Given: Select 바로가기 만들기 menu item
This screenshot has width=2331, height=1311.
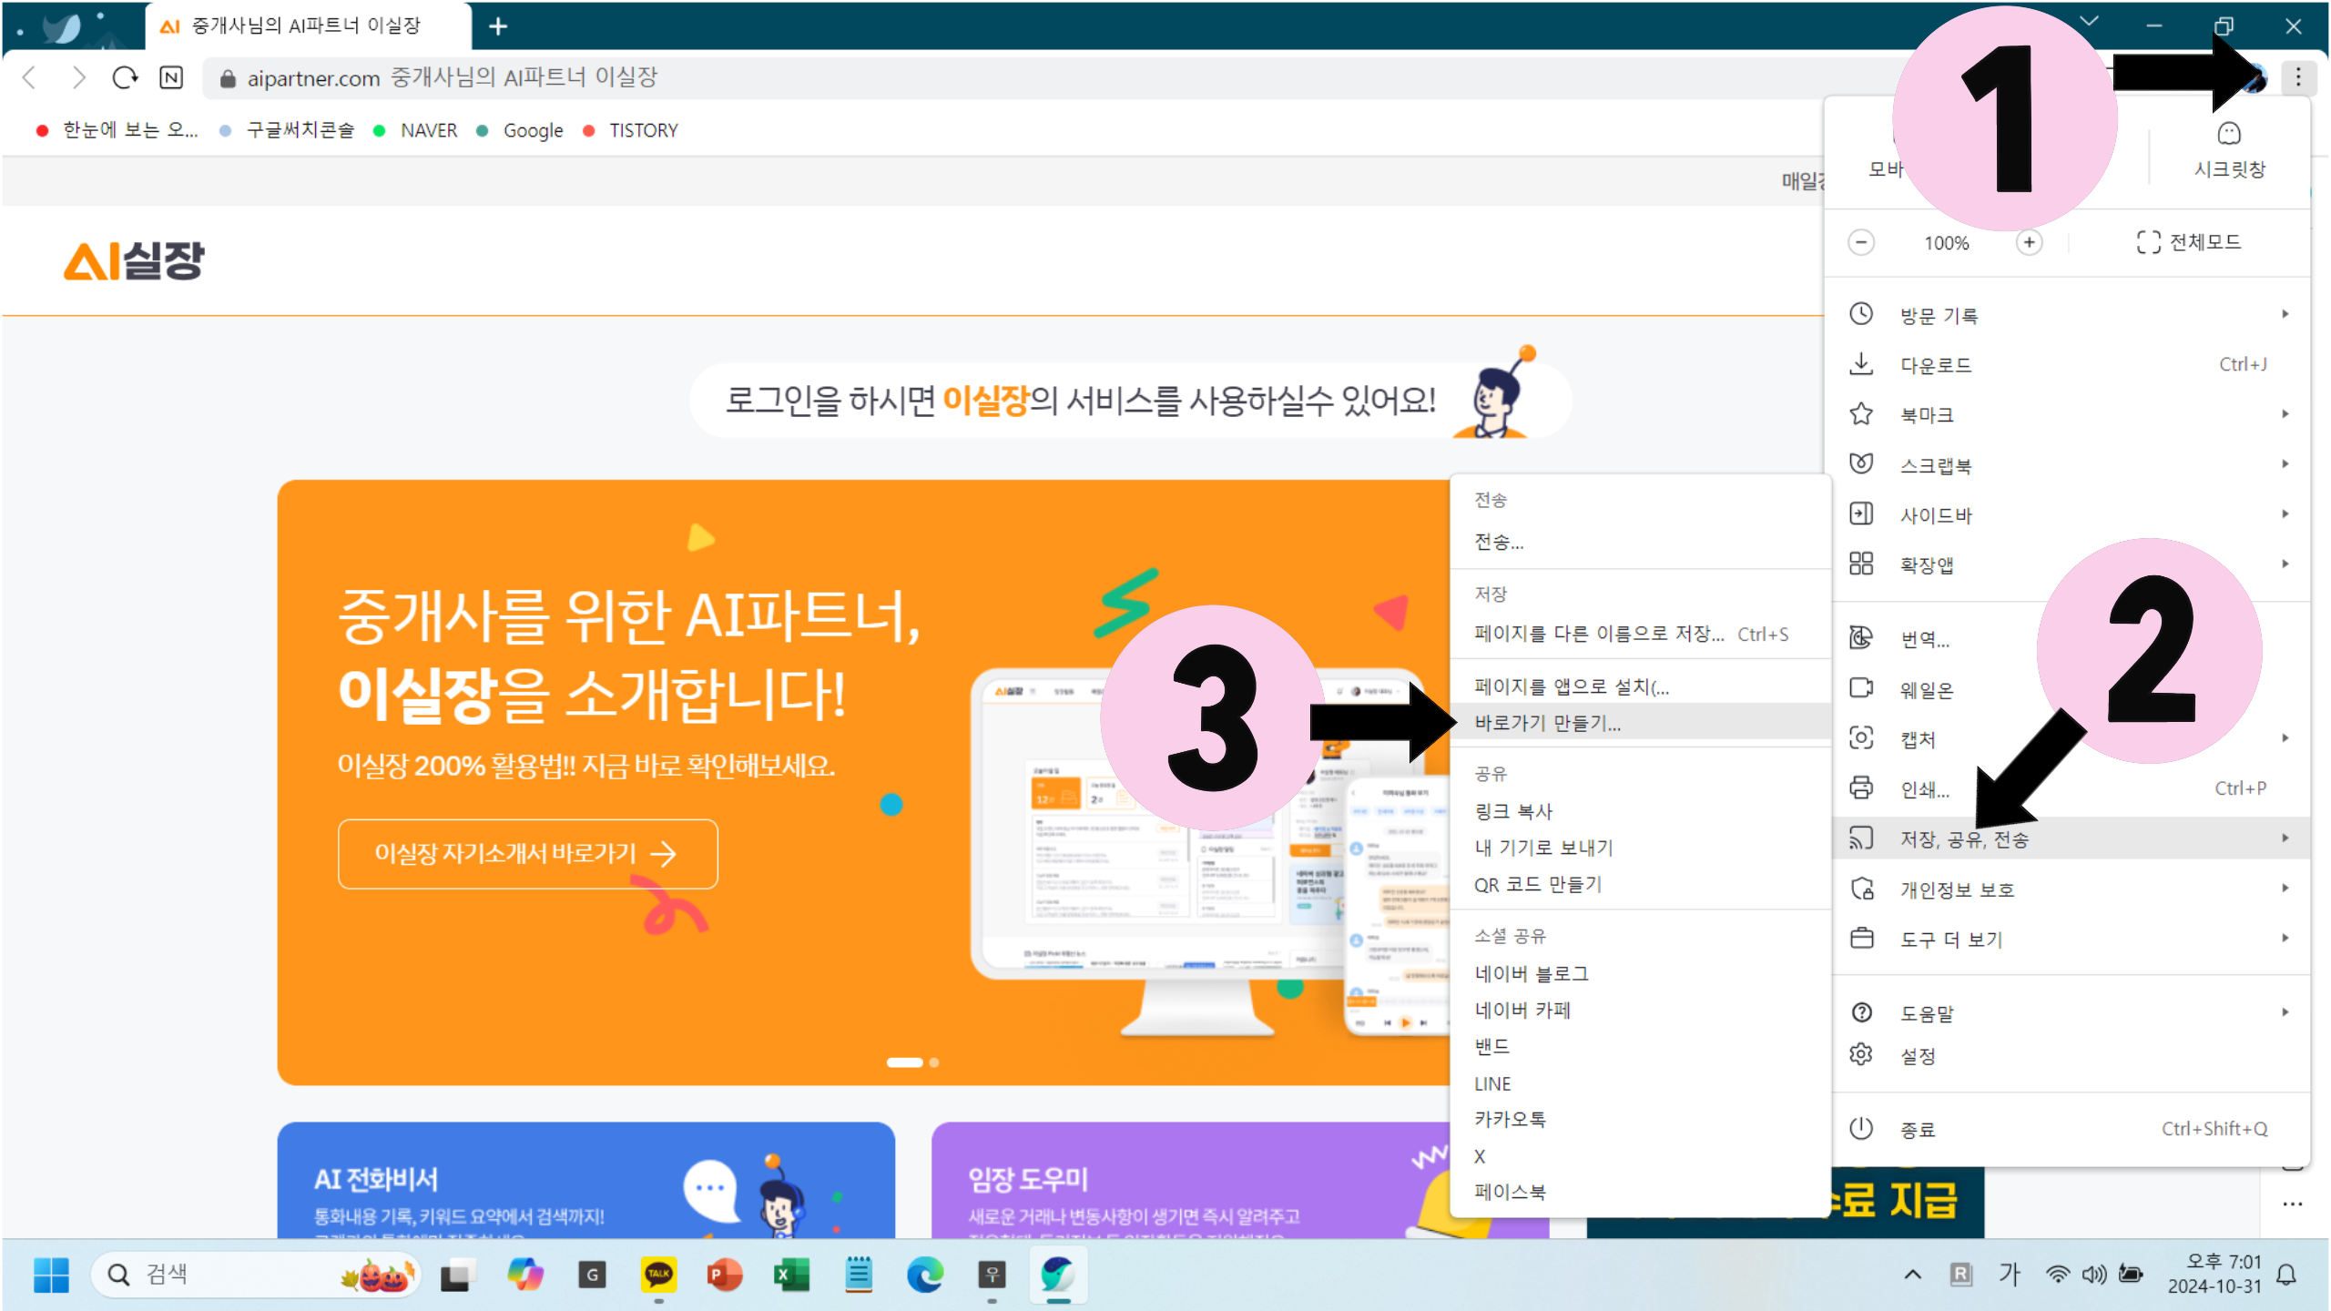Looking at the screenshot, I should [1548, 723].
